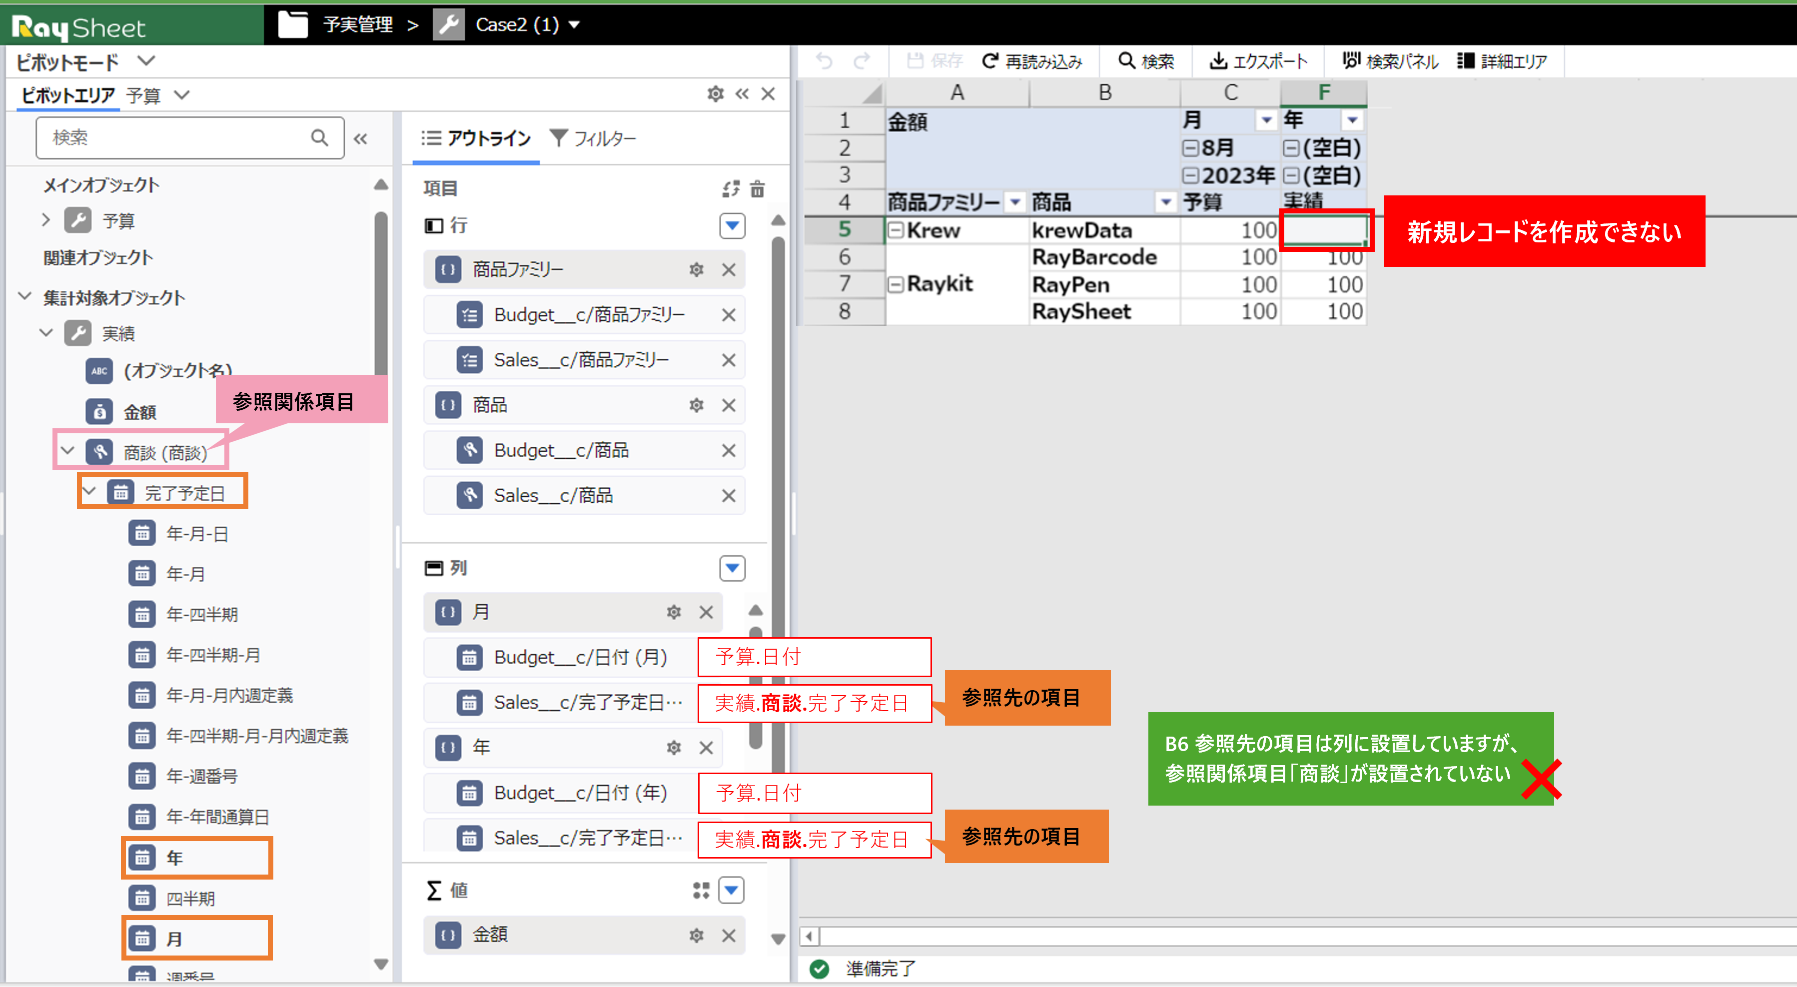Open the 値 section dropdown
Screen dimensions: 1797x987
pyautogui.click(x=732, y=890)
